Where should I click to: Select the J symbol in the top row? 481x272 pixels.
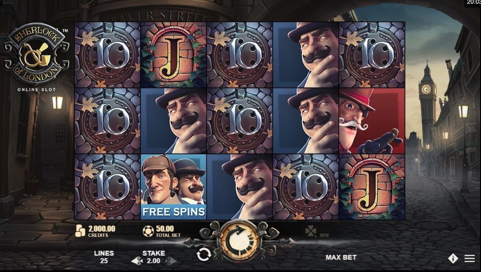173,55
